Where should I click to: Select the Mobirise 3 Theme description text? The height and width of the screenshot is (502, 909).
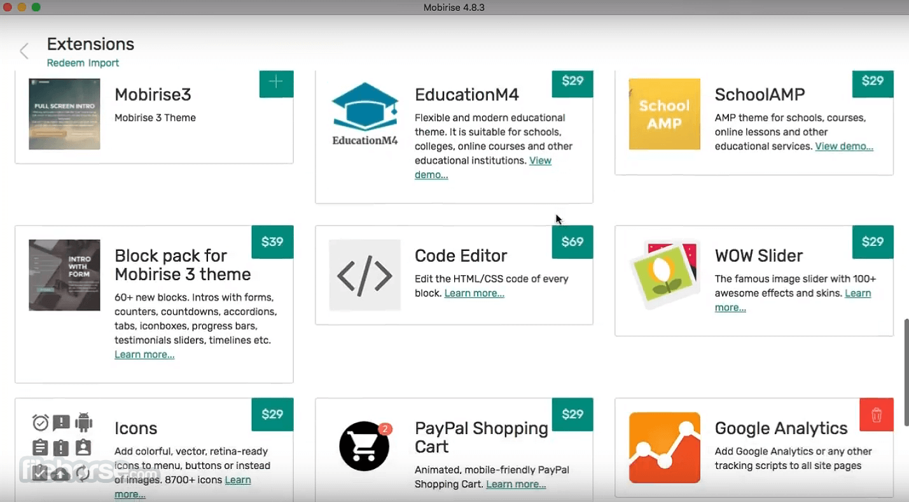click(155, 118)
